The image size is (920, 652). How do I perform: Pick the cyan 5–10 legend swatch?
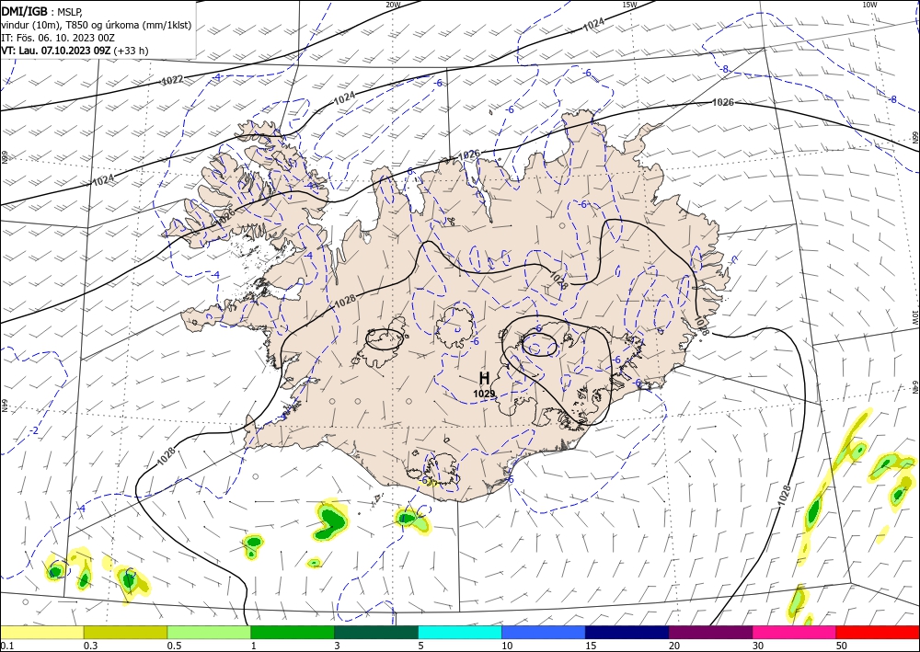(x=460, y=632)
